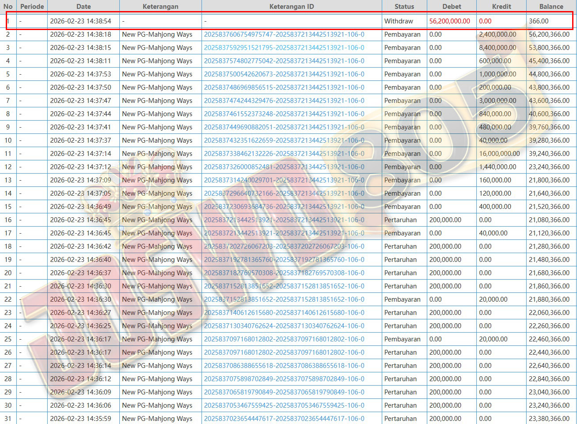Image resolution: width=577 pixels, height=424 pixels.
Task: Select the date cell 2026-02-23 14:35:59
Action: [80, 419]
